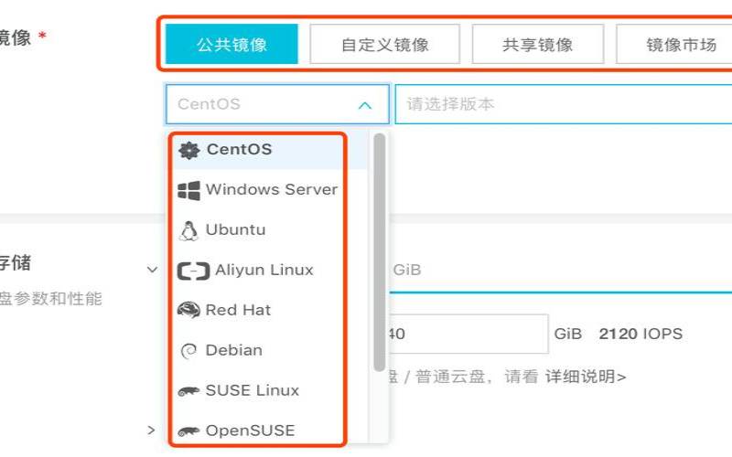Focus the disk size GiB input field
This screenshot has width=732, height=457.
467,334
